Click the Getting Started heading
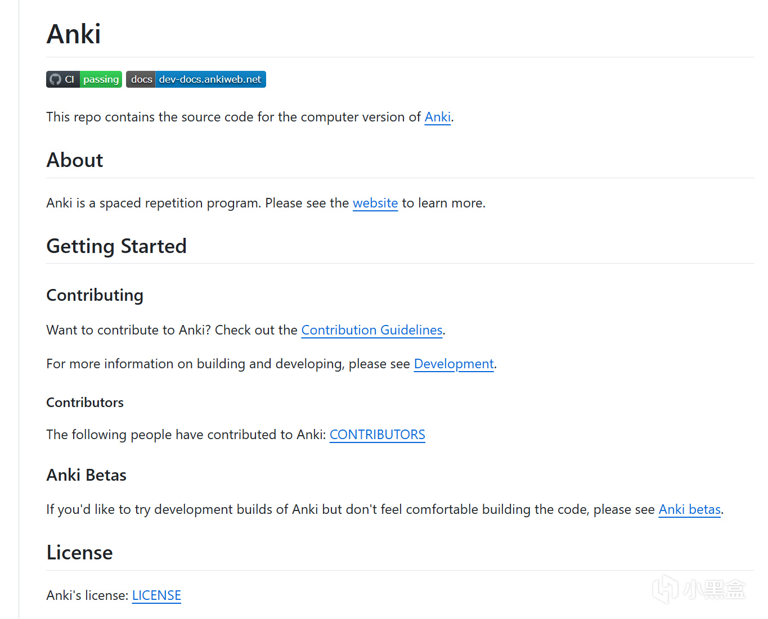The height and width of the screenshot is (619, 768). tap(116, 246)
